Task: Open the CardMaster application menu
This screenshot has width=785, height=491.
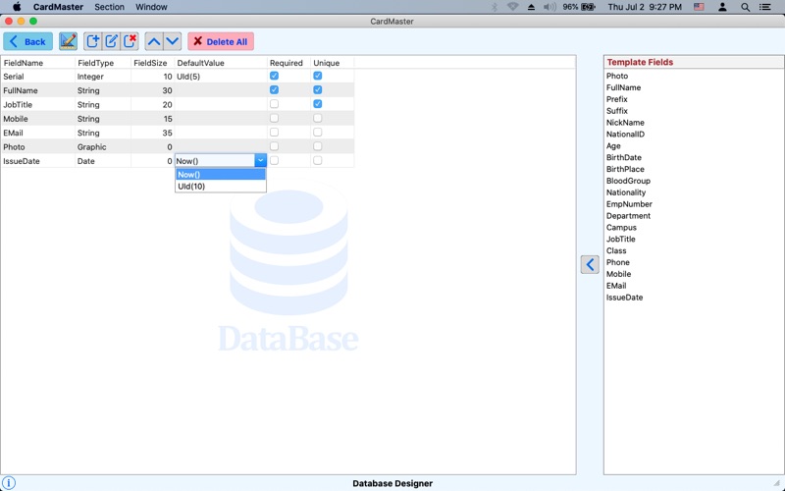Action: 58,7
